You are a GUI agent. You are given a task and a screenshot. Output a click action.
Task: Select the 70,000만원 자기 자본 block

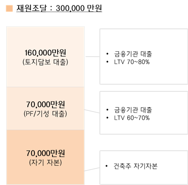[45, 157]
